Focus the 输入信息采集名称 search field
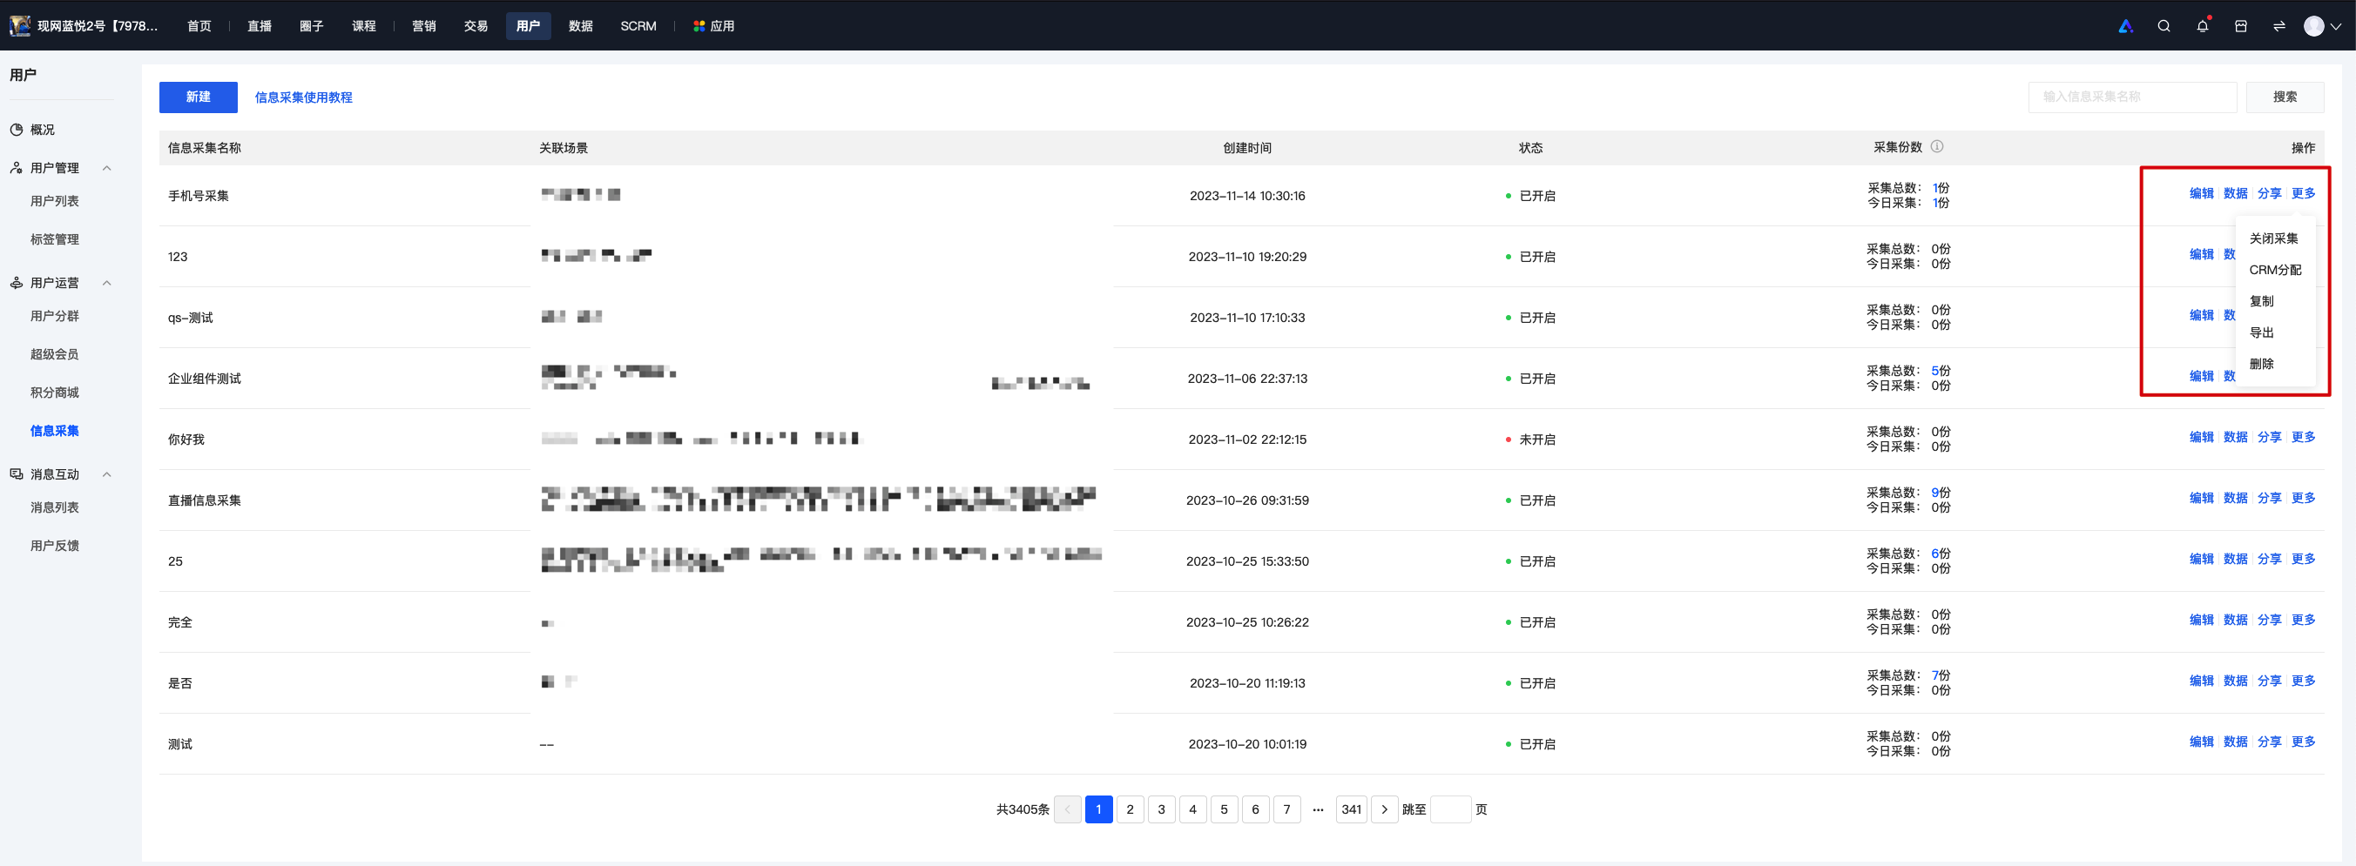 coord(2132,97)
